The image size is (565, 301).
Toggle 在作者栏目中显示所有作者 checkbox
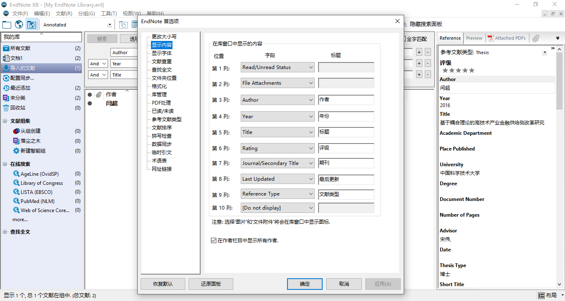coord(214,240)
